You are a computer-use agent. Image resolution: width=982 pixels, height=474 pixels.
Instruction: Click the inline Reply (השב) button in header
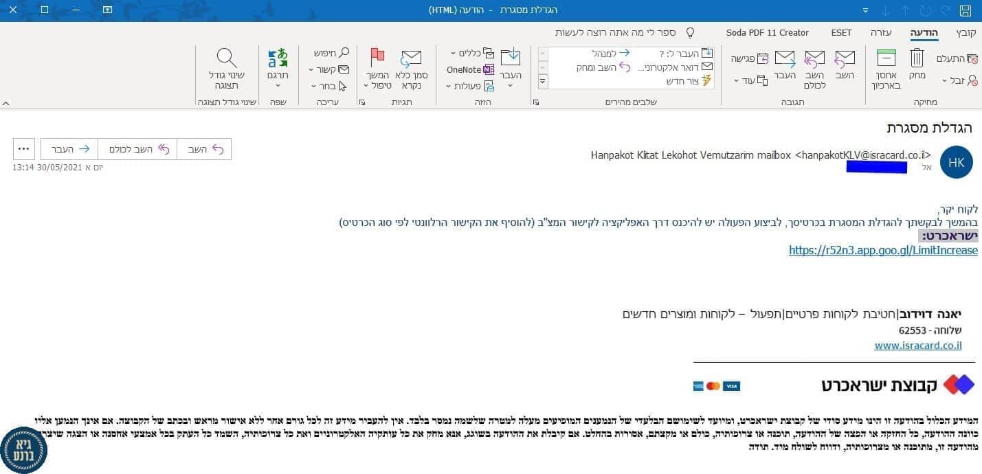[x=204, y=149]
